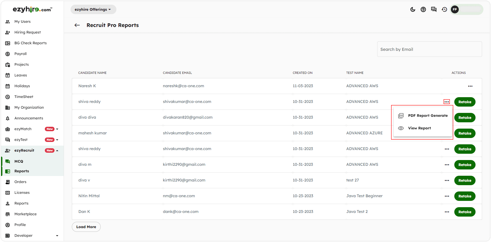491x242 pixels.
Task: Click the Search by Email field
Action: (429, 49)
